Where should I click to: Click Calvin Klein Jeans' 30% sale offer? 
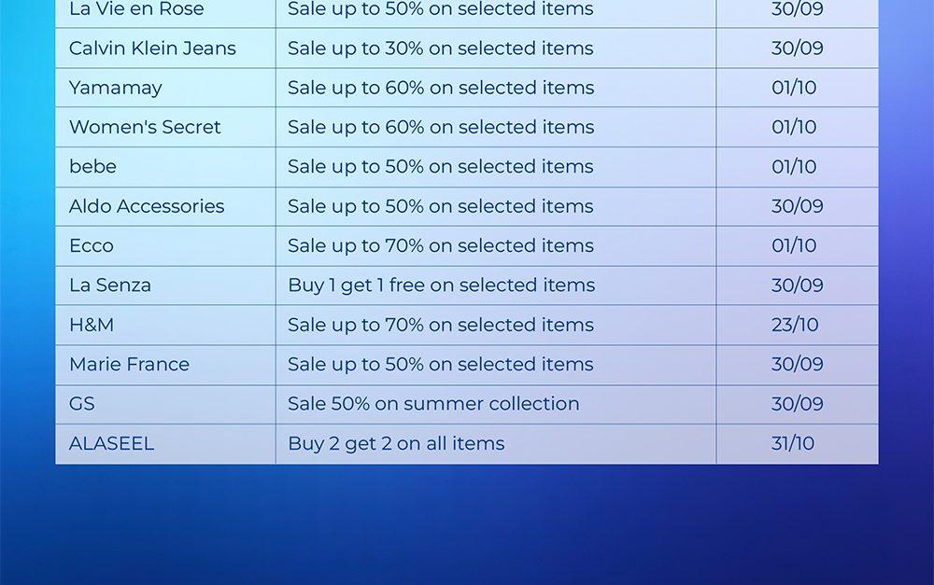(x=440, y=49)
